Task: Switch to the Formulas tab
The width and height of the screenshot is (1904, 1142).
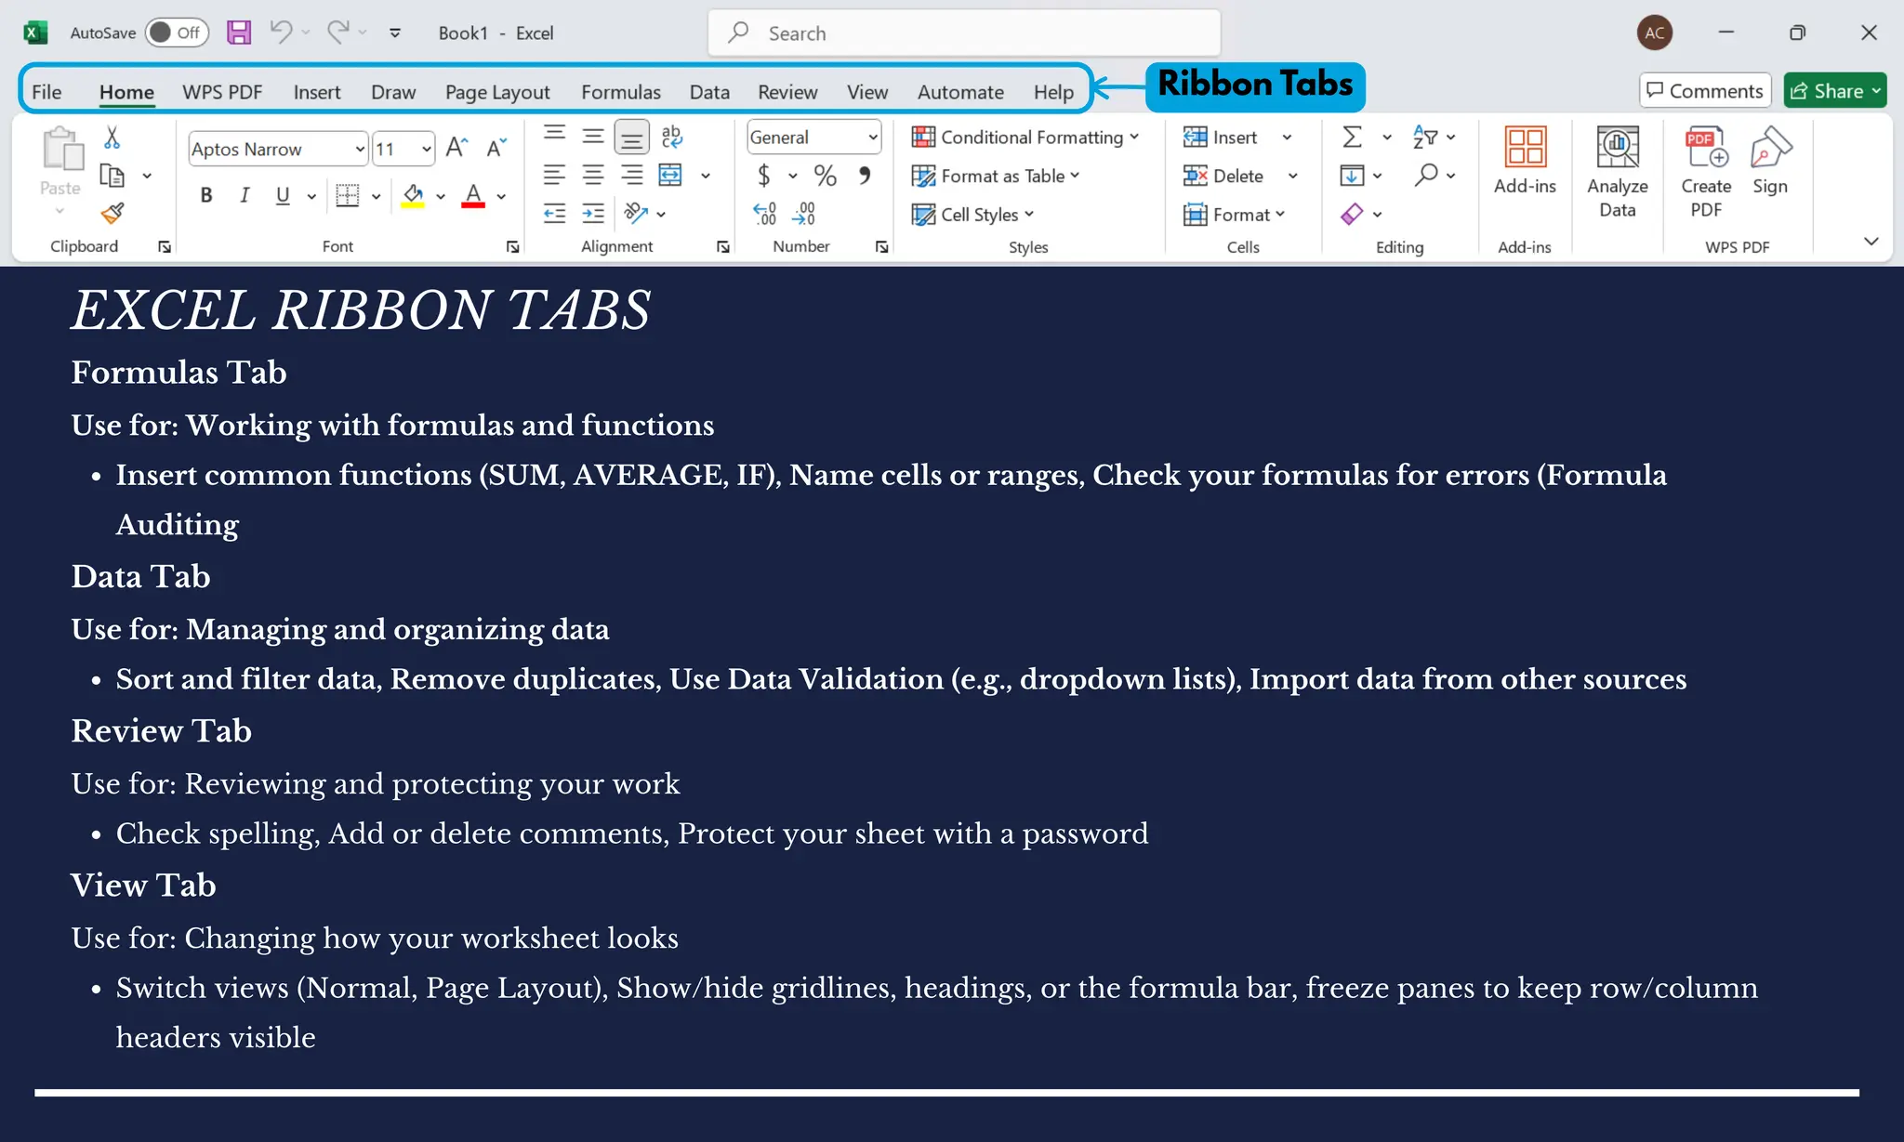Action: coord(621,91)
